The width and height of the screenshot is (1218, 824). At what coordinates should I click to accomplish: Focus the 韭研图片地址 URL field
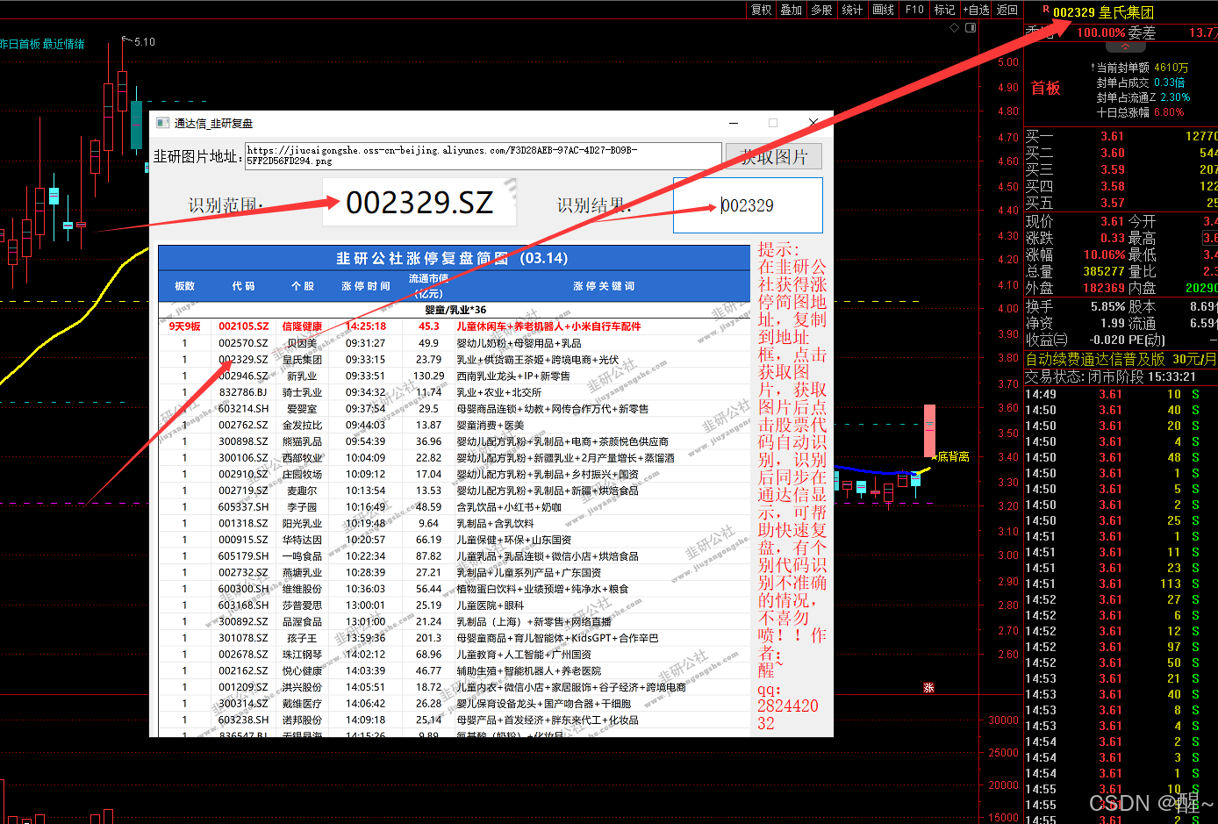pyautogui.click(x=483, y=155)
